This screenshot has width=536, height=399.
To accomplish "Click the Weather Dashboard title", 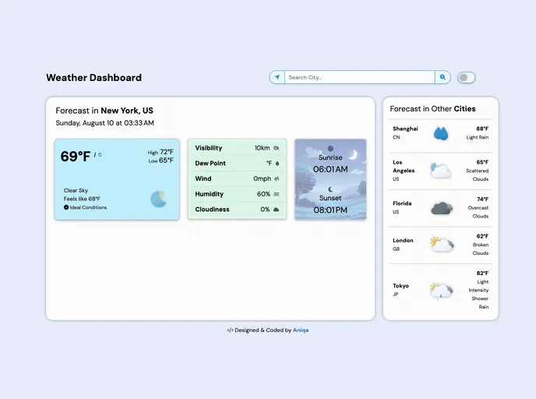I will click(x=94, y=78).
